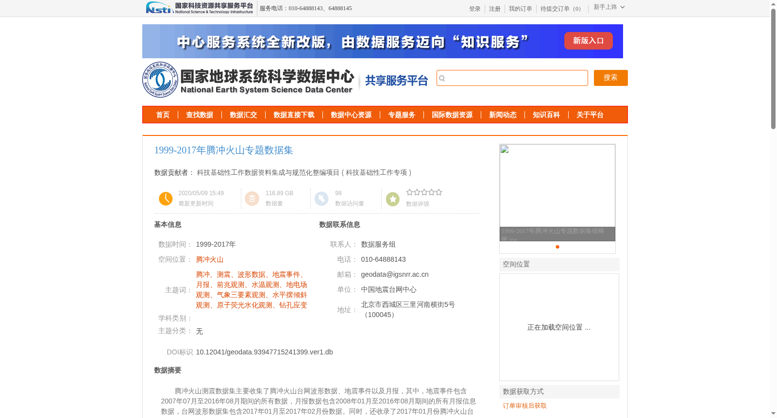Open 新闻动态 menu item

point(503,115)
